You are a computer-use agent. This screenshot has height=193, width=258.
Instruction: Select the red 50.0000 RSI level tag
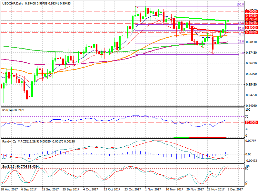pos(251,123)
